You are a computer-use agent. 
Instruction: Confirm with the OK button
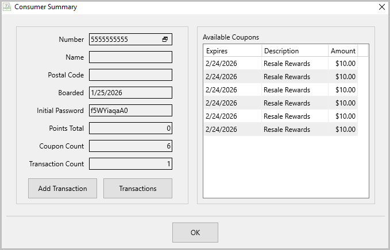pos(195,233)
